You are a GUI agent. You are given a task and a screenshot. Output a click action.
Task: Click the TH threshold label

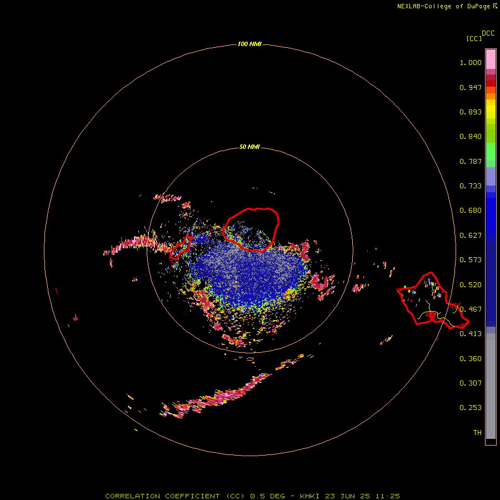pyautogui.click(x=477, y=433)
